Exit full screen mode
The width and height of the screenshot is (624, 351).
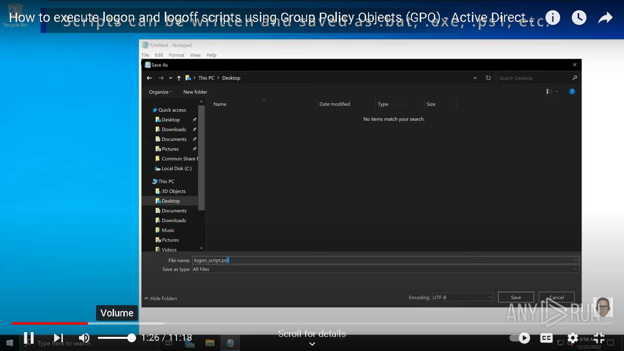pyautogui.click(x=599, y=337)
